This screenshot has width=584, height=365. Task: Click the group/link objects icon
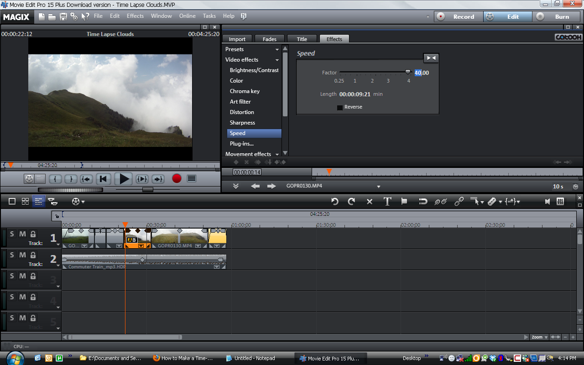(x=459, y=201)
